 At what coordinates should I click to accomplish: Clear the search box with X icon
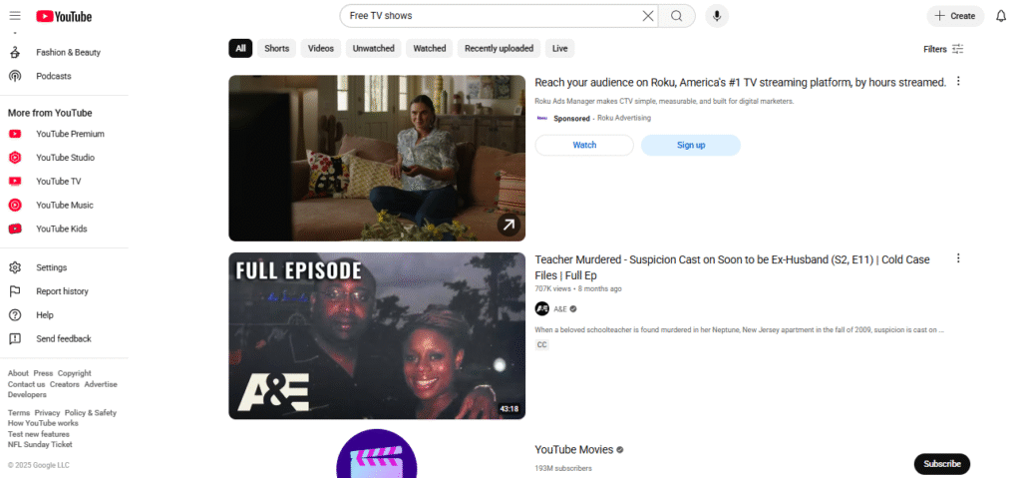[x=648, y=16]
